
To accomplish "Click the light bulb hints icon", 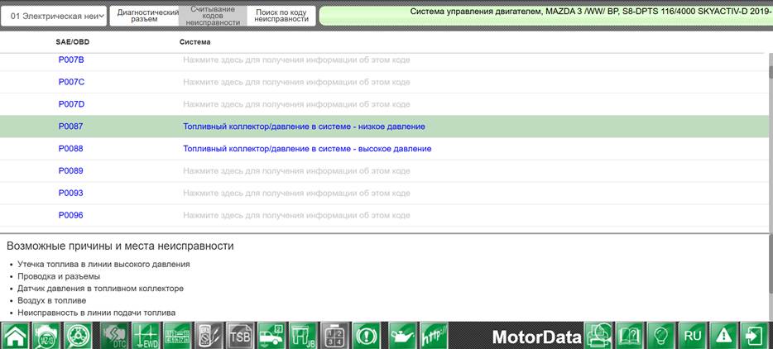I will [661, 336].
